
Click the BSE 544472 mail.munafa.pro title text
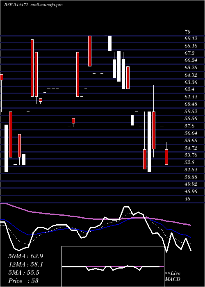coord(33,5)
